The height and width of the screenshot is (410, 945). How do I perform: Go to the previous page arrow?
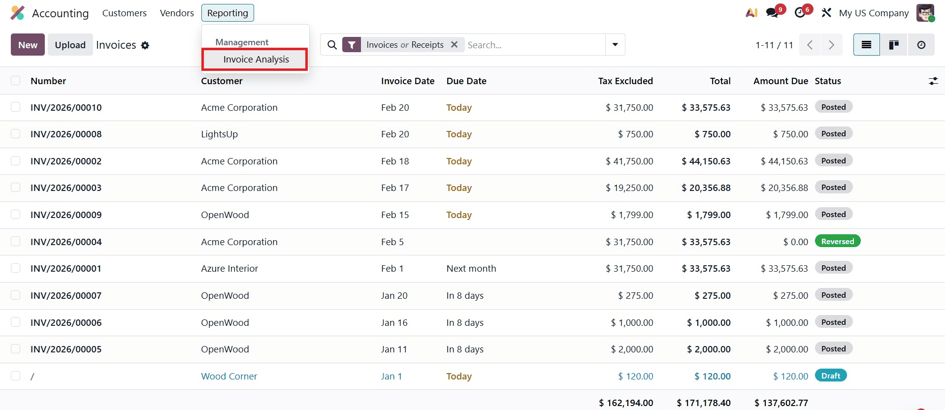click(x=810, y=45)
